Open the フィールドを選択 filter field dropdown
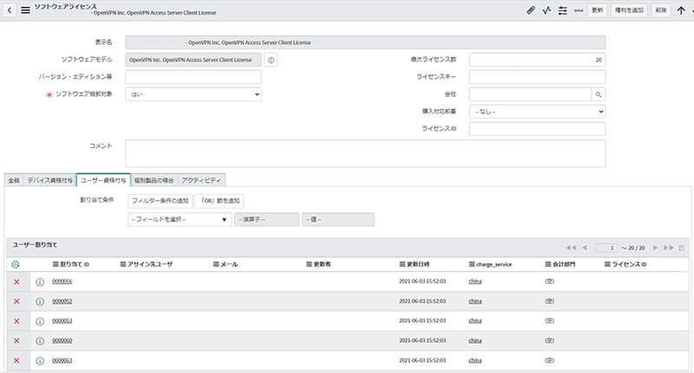 (180, 219)
